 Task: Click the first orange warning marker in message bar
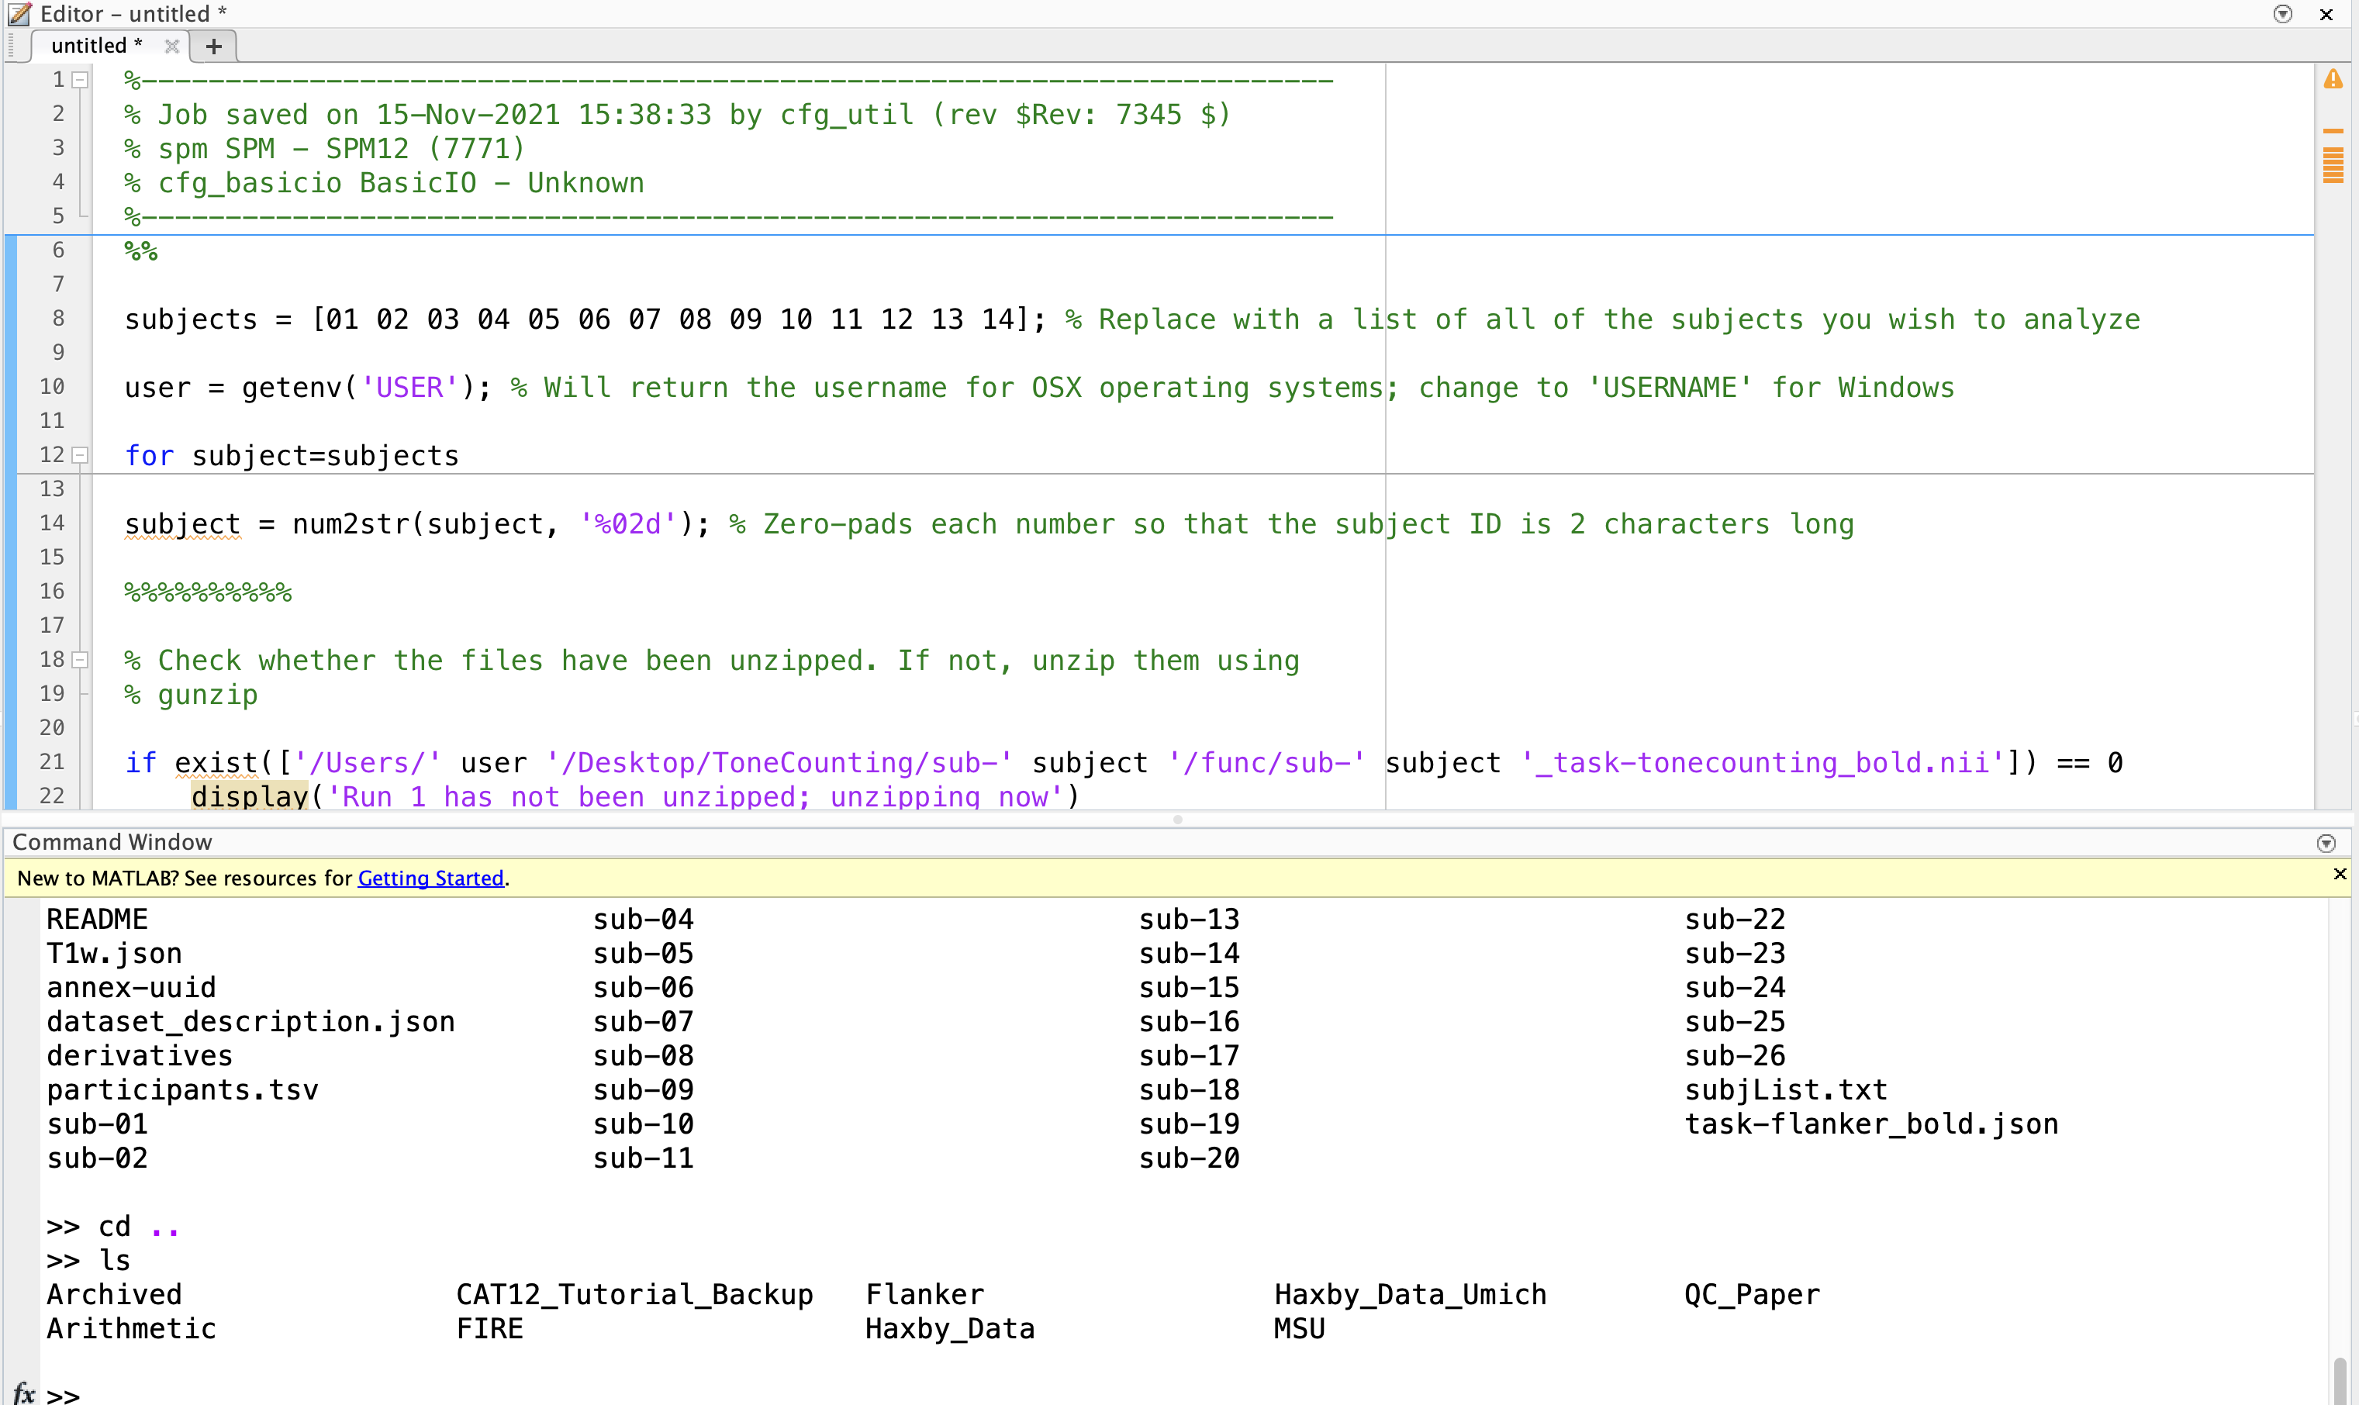2333,131
